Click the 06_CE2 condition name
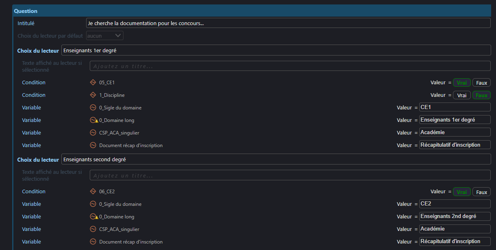This screenshot has width=496, height=250. (107, 192)
